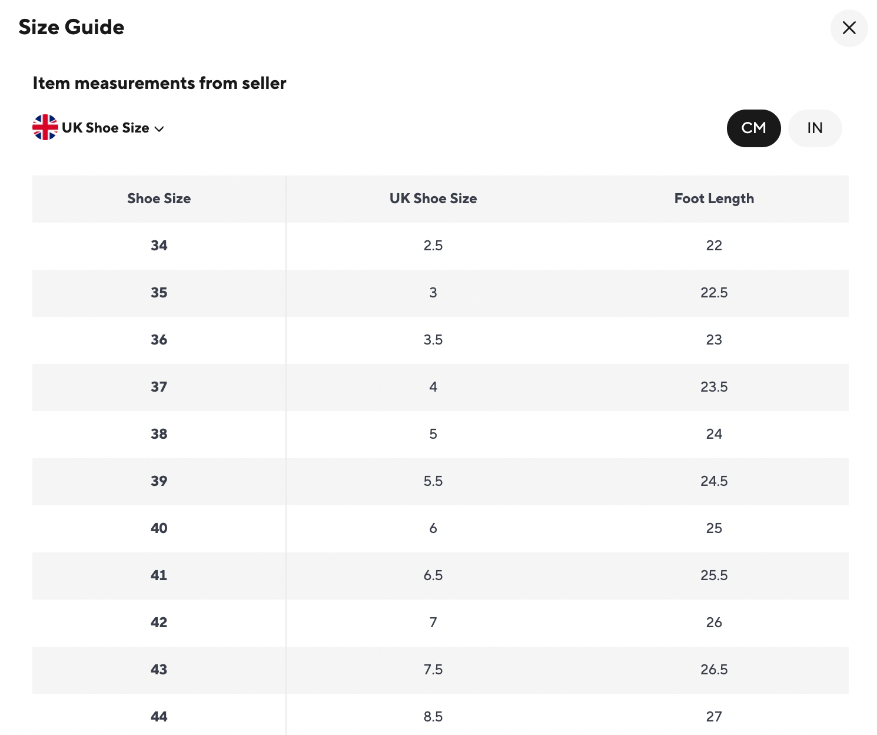Select shoe size 42 row
The width and height of the screenshot is (877, 735).
point(159,623)
